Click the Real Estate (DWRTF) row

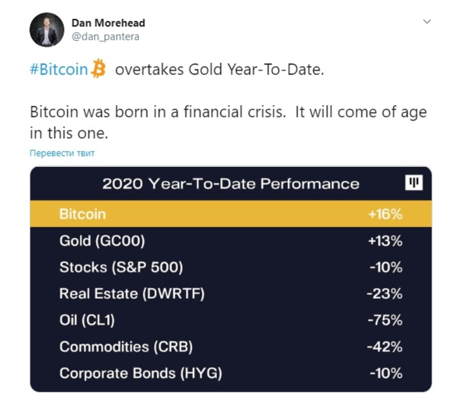coord(231,294)
